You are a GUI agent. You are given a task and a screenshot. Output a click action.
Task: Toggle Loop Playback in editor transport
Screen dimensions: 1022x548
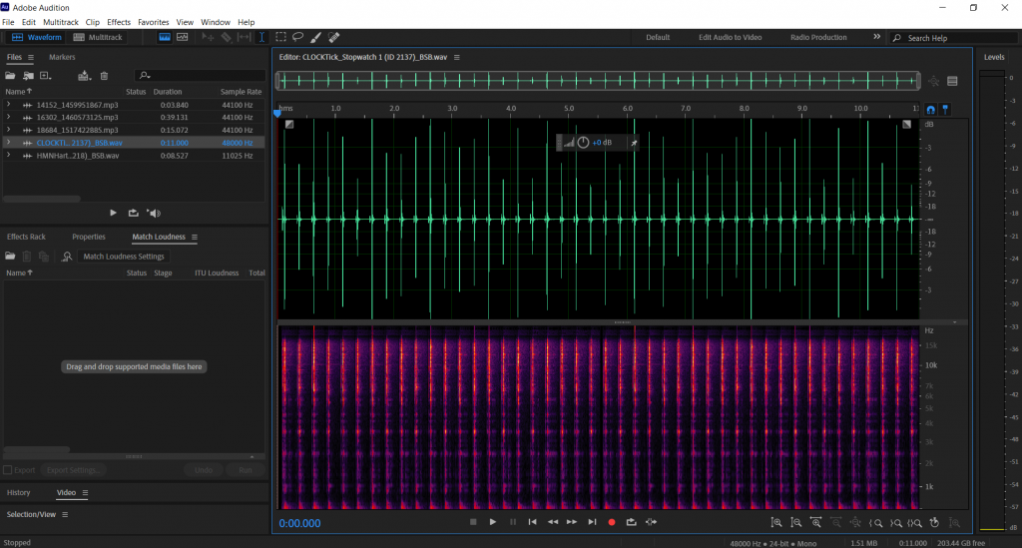click(x=631, y=522)
